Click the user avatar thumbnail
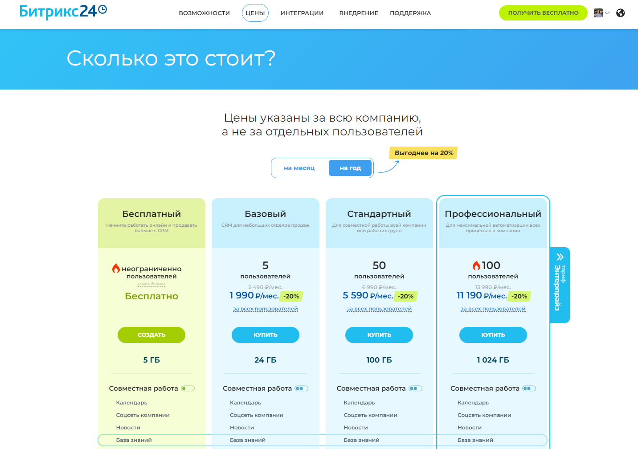Viewport: 638px width, 449px height. [x=598, y=13]
